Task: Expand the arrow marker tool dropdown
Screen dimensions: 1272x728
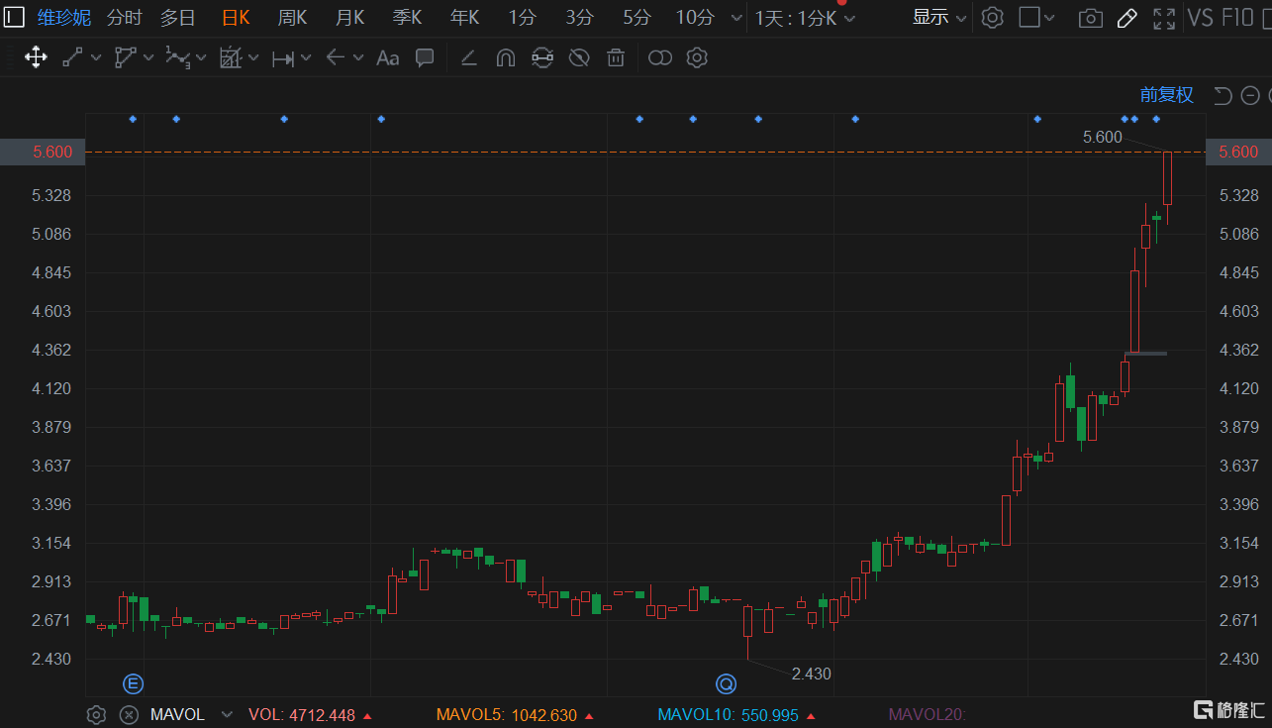Action: tap(358, 57)
